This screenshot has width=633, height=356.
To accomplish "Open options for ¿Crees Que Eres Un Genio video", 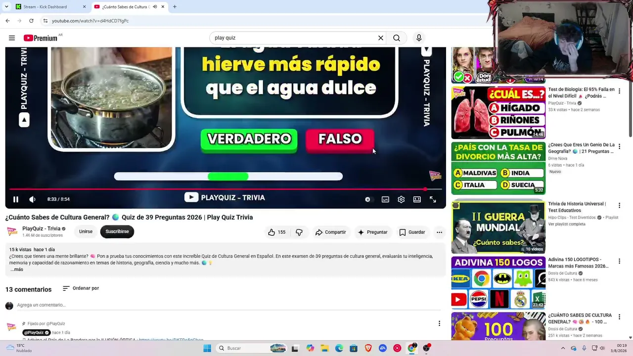I will [x=619, y=146].
